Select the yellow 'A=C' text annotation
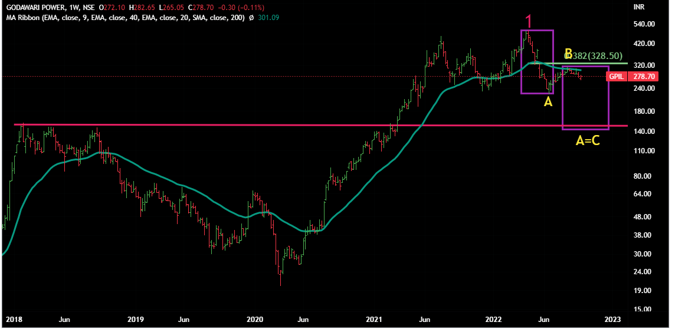This screenshot has width=675, height=332. click(x=588, y=142)
